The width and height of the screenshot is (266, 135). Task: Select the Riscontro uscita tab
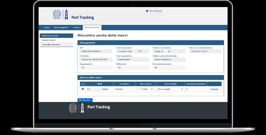click(92, 27)
